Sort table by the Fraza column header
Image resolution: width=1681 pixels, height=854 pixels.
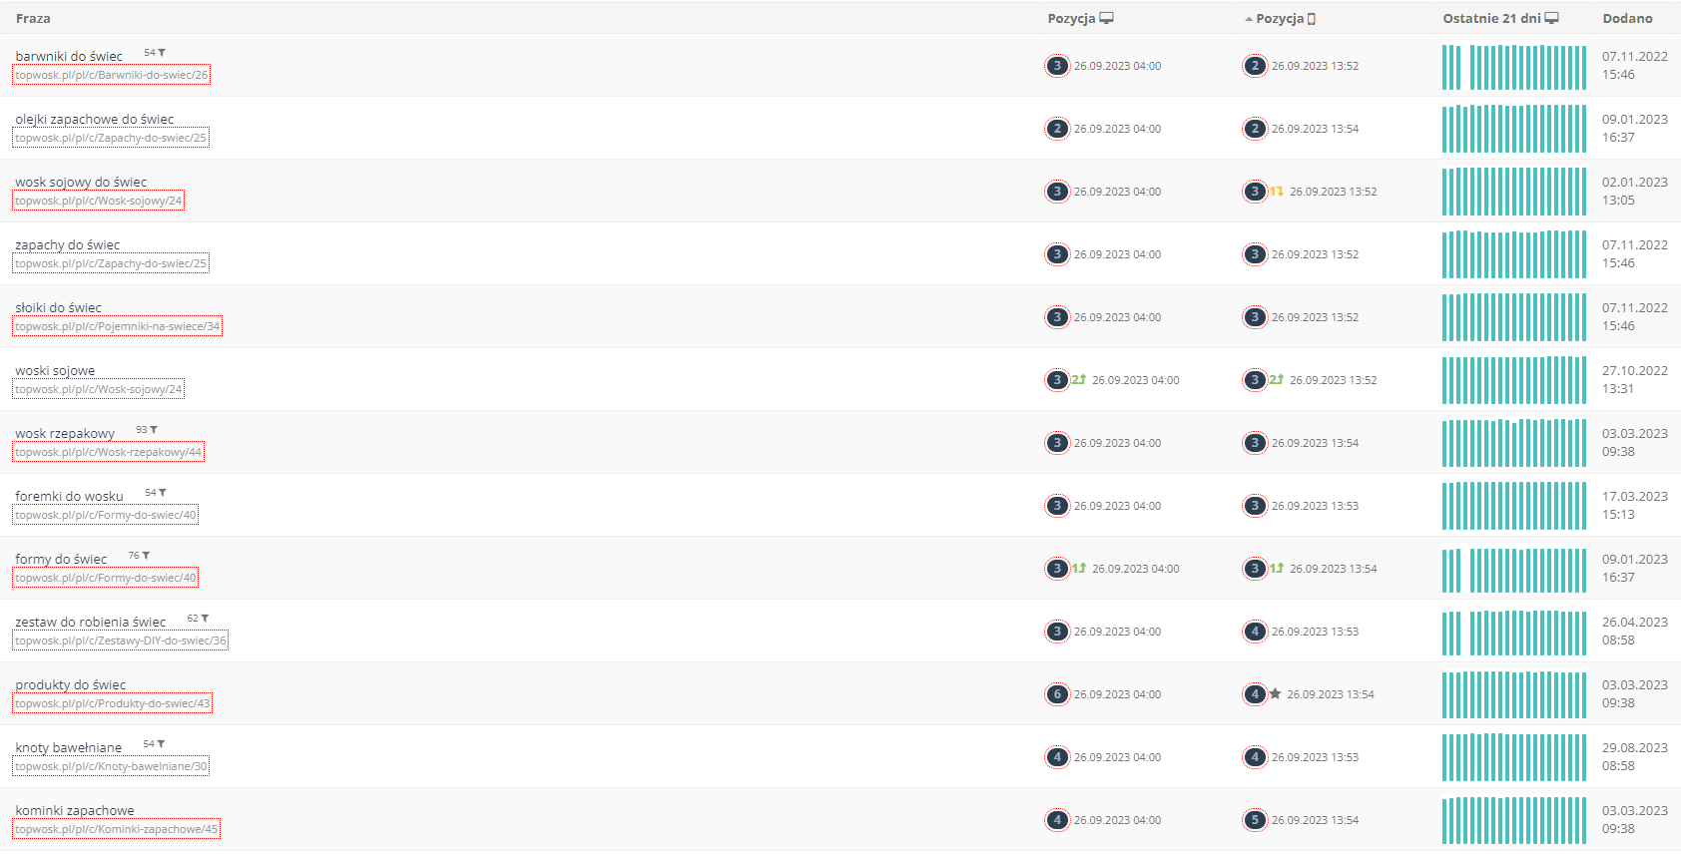tap(33, 18)
